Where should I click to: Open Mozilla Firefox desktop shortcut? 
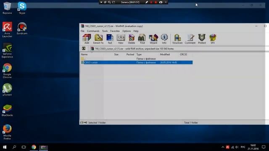(7, 132)
